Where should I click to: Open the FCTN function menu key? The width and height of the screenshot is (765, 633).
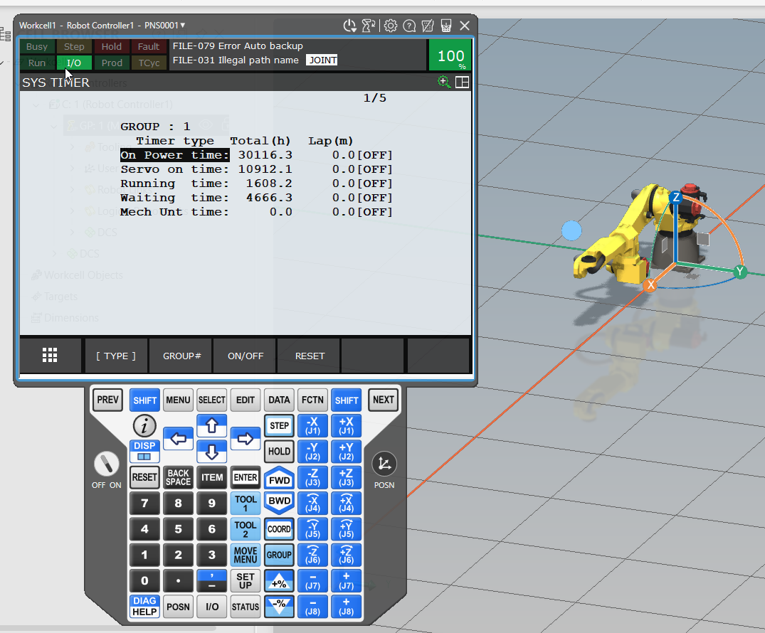pos(312,400)
